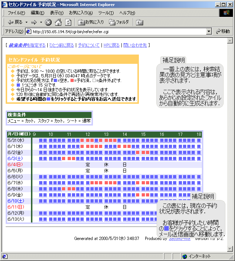235x261 pixels.
Task: Select the first open slot on 6/9(金)
Action: tap(41, 195)
